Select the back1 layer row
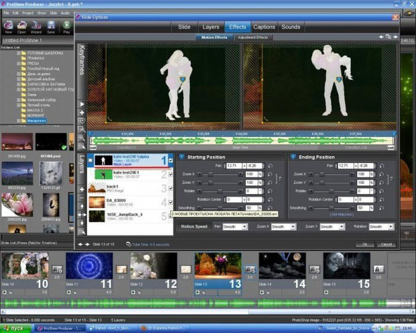416x333 pixels. 130,188
